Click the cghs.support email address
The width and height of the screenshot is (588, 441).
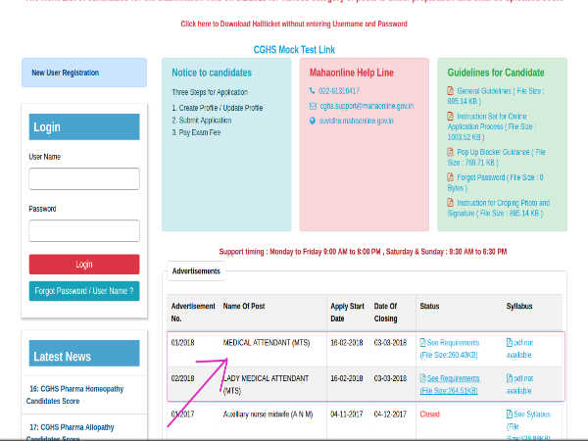[x=367, y=106]
